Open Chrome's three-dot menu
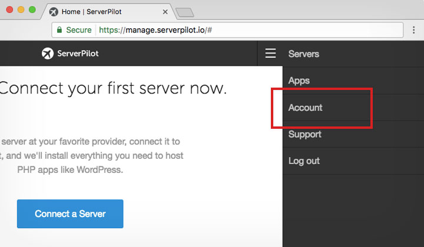Image resolution: width=424 pixels, height=247 pixels. pos(414,30)
